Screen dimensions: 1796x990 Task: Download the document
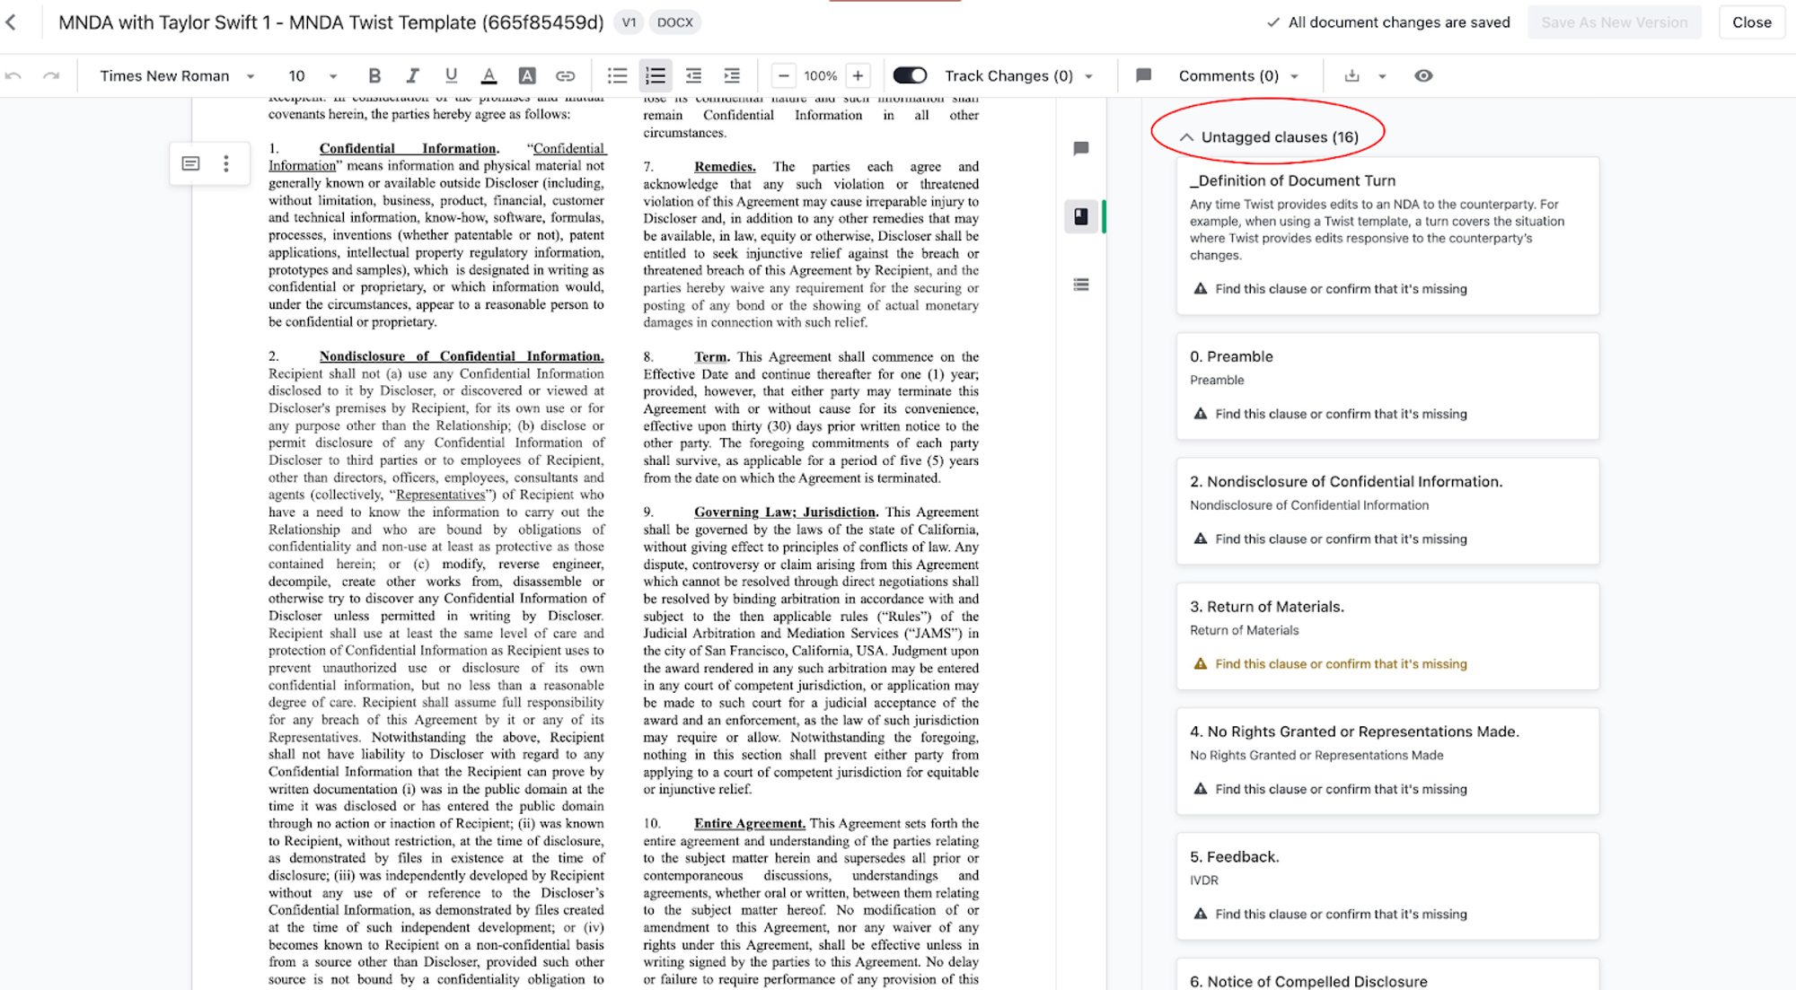click(x=1351, y=76)
